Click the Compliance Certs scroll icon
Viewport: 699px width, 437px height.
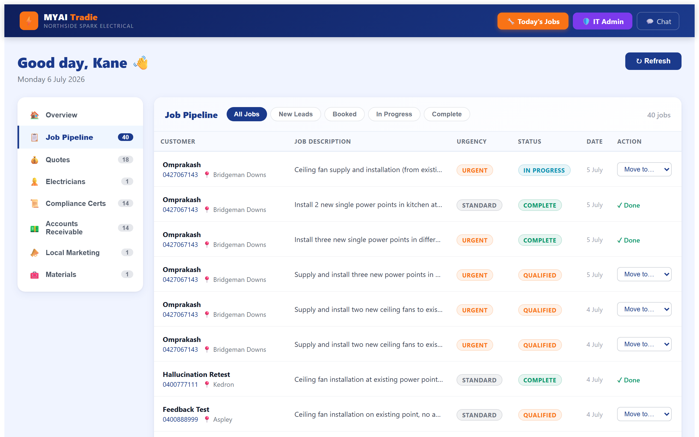click(x=34, y=203)
